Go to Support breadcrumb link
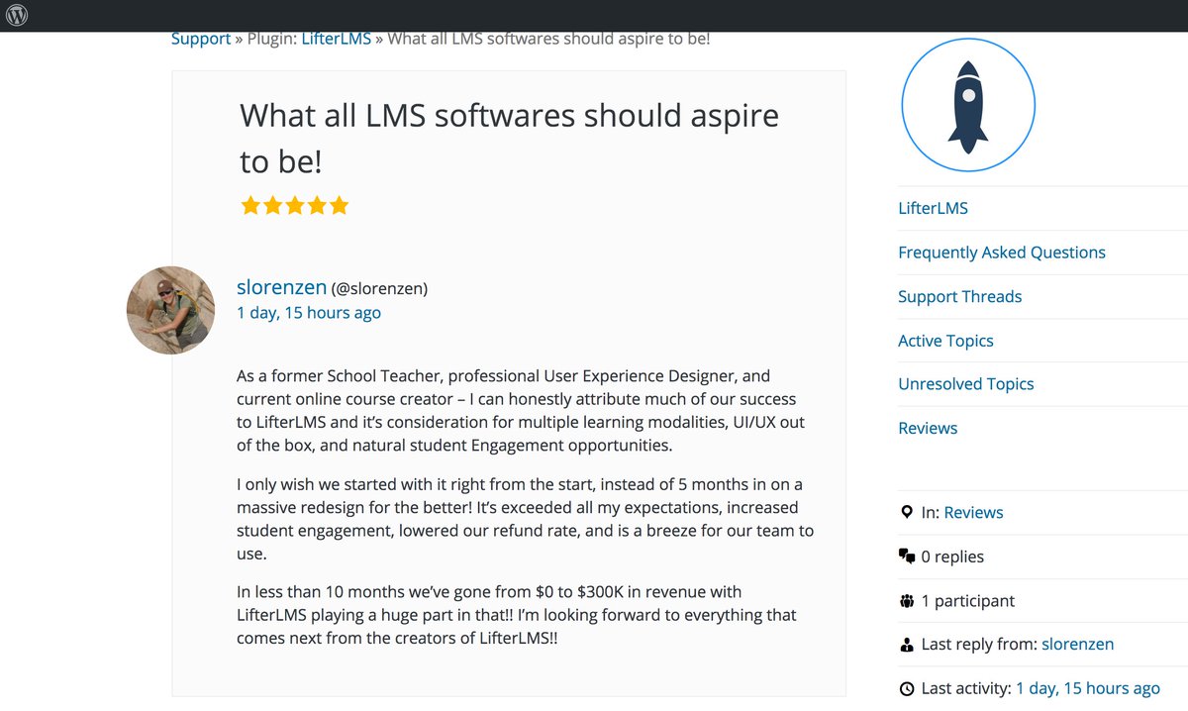 pos(201,39)
